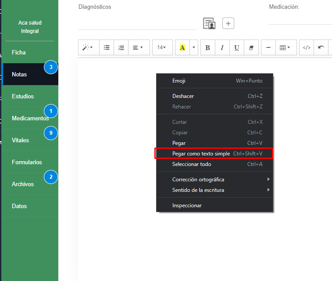Toggle underline text formatting

[237, 48]
